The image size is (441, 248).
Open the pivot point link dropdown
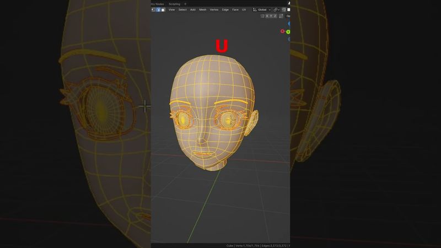(277, 9)
